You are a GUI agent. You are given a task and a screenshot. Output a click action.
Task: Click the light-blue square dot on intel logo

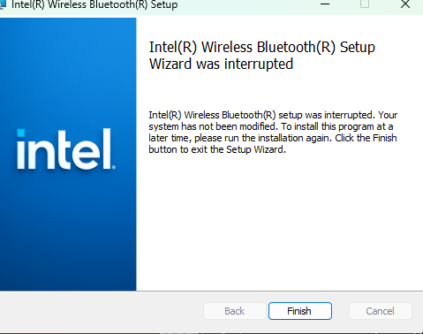tap(21, 133)
